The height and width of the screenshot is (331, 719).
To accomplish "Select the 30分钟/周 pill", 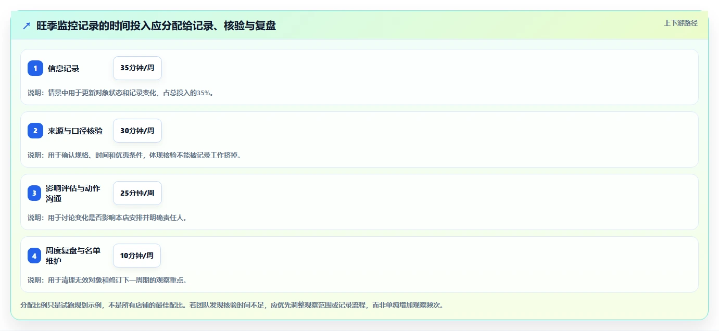I will pyautogui.click(x=137, y=131).
